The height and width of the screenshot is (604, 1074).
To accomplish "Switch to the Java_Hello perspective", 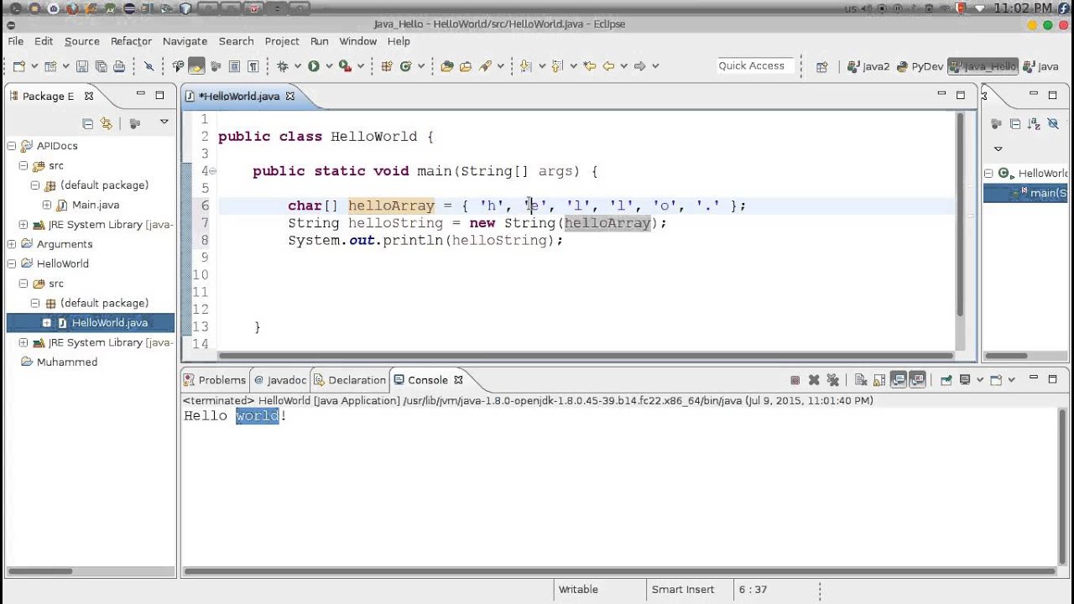I will click(x=983, y=66).
